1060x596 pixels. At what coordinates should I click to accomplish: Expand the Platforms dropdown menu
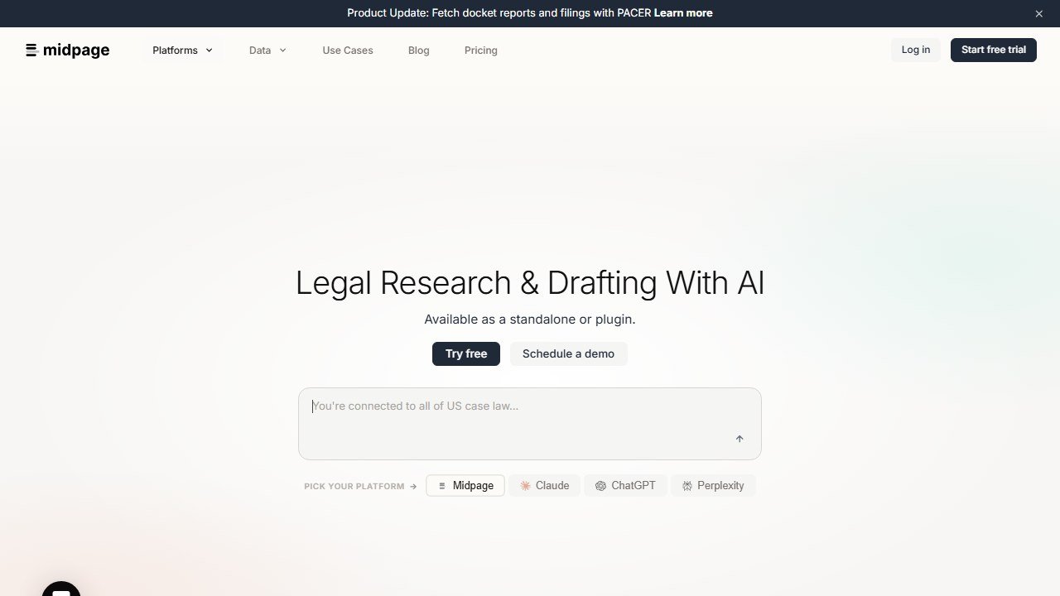(x=183, y=50)
